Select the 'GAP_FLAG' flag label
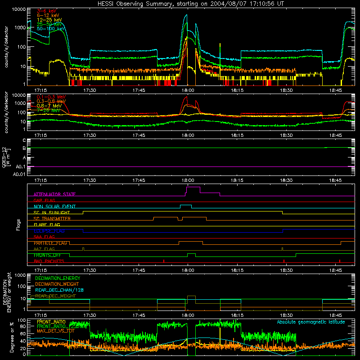This screenshot has width=360, height=360. point(44,200)
